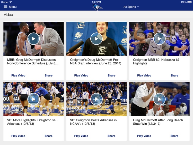
Task: Share the Greg McDermott After Long Beach video
Action: click(x=174, y=136)
